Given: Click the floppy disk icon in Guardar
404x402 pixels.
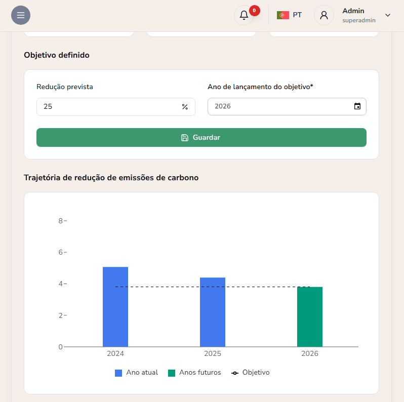Looking at the screenshot, I should tap(185, 137).
